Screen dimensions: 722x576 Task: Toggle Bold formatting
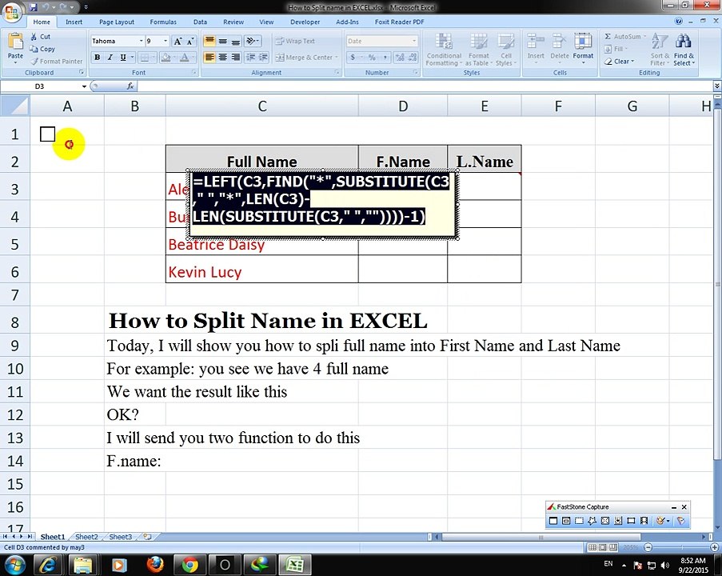tap(98, 57)
